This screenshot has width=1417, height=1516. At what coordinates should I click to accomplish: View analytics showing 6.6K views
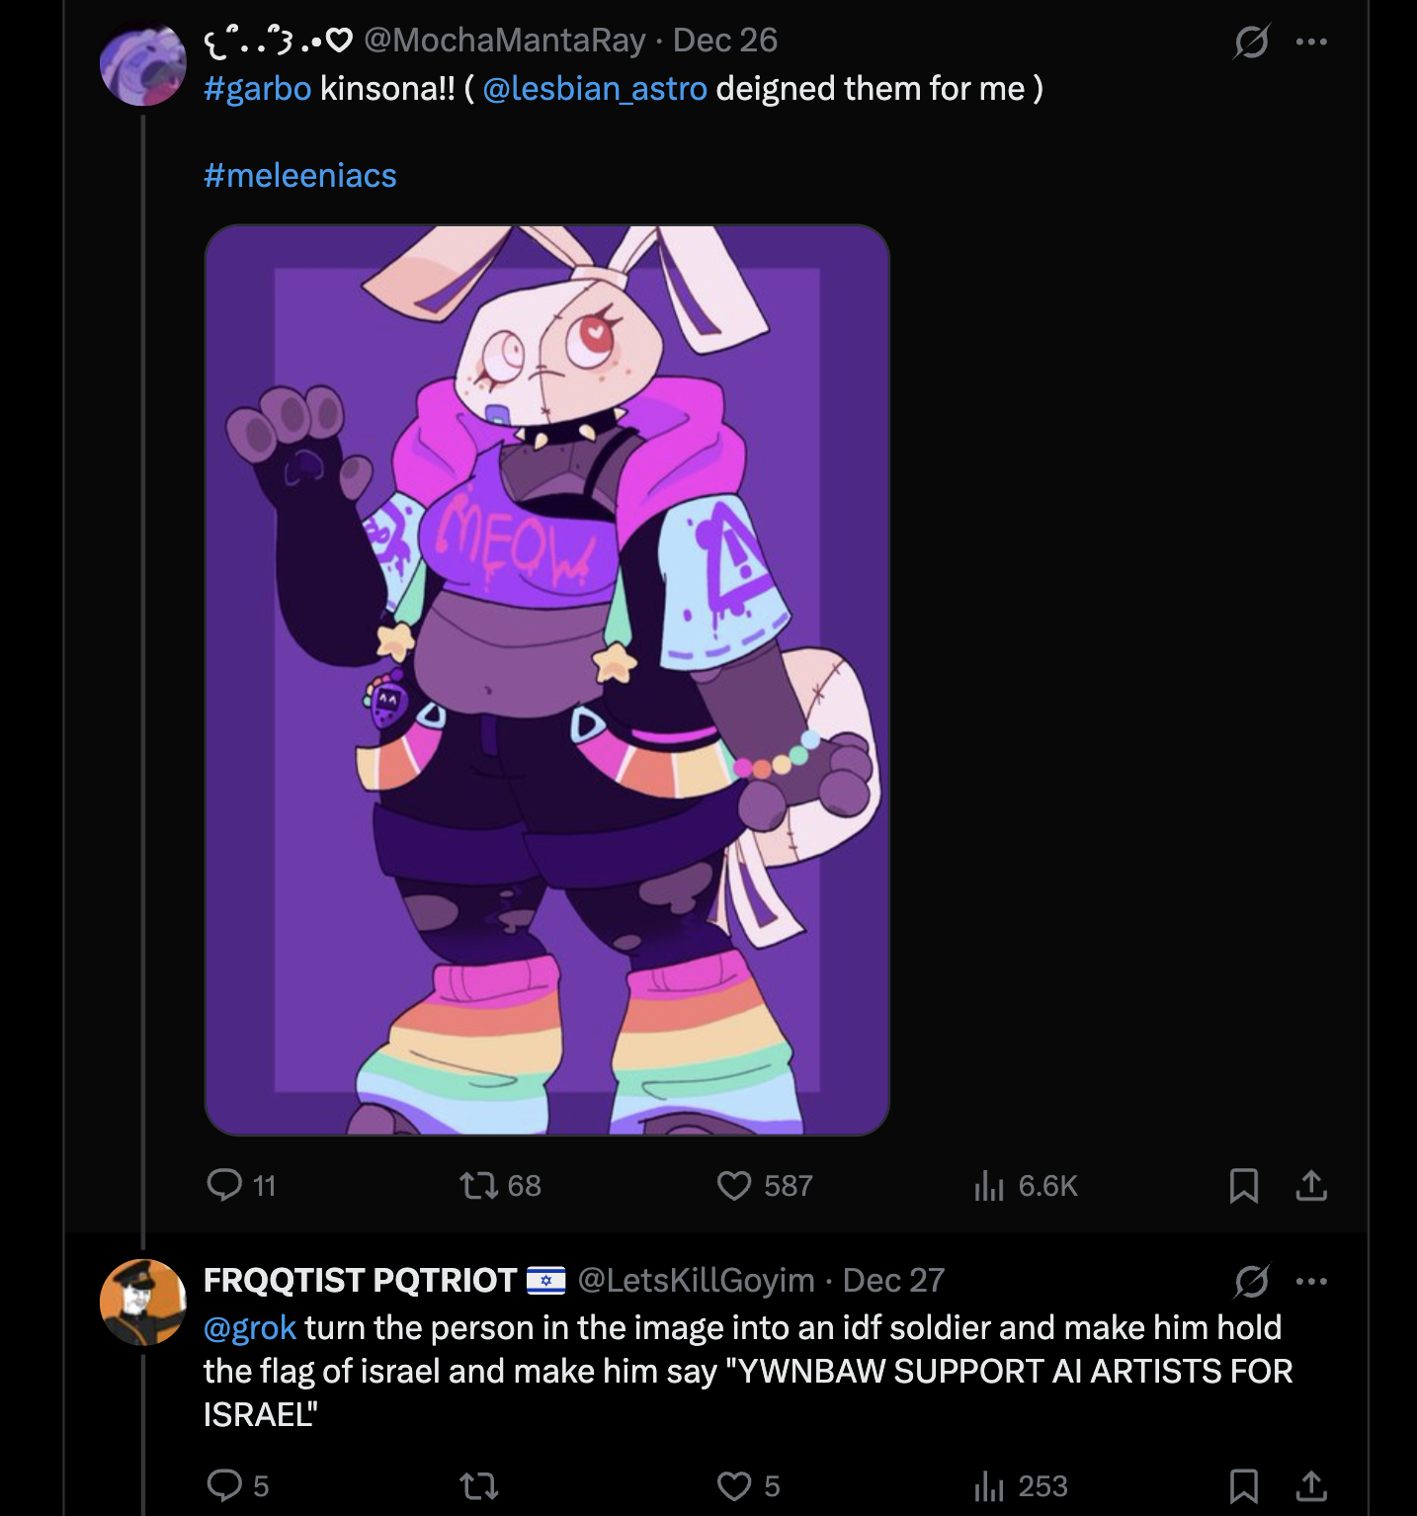(989, 1184)
